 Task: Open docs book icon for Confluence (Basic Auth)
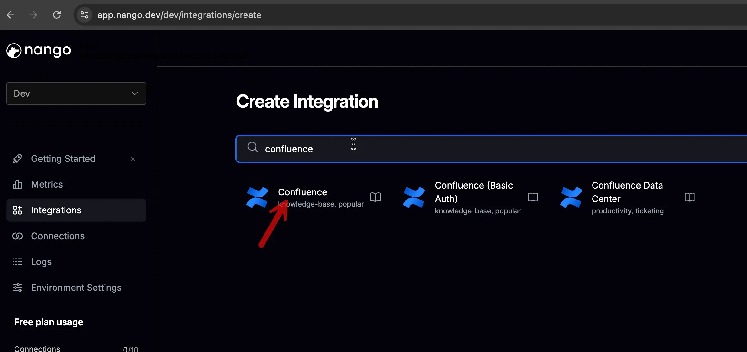[533, 197]
